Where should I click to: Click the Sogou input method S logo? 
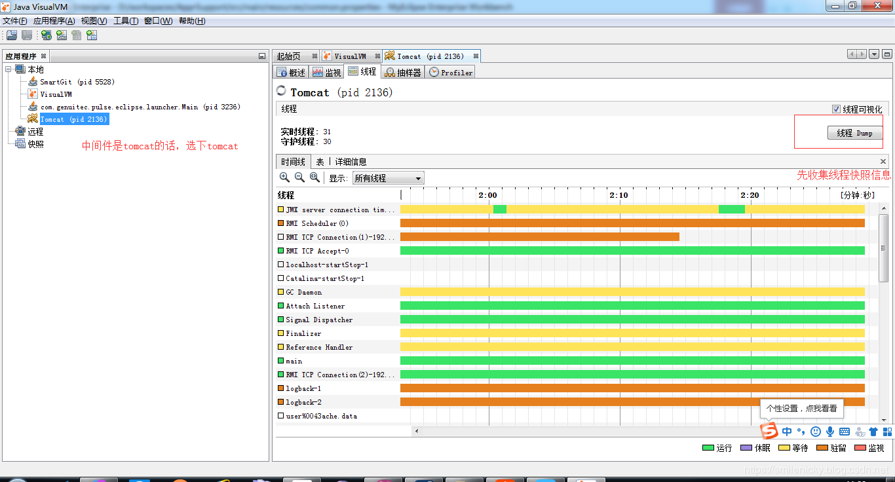769,431
